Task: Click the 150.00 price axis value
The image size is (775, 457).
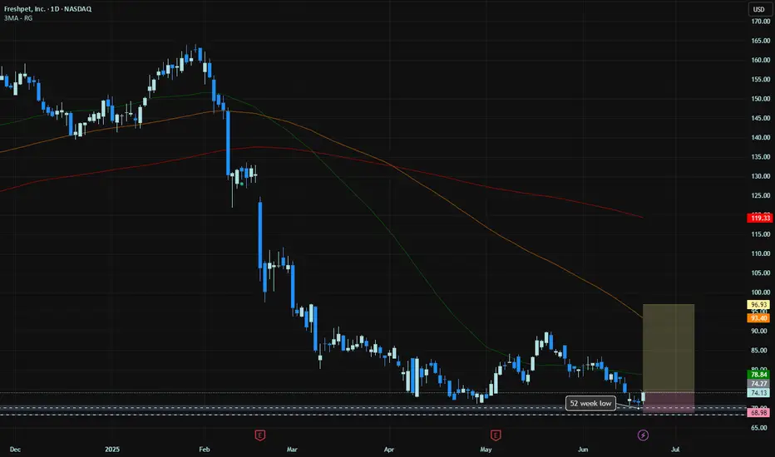Action: coord(760,99)
